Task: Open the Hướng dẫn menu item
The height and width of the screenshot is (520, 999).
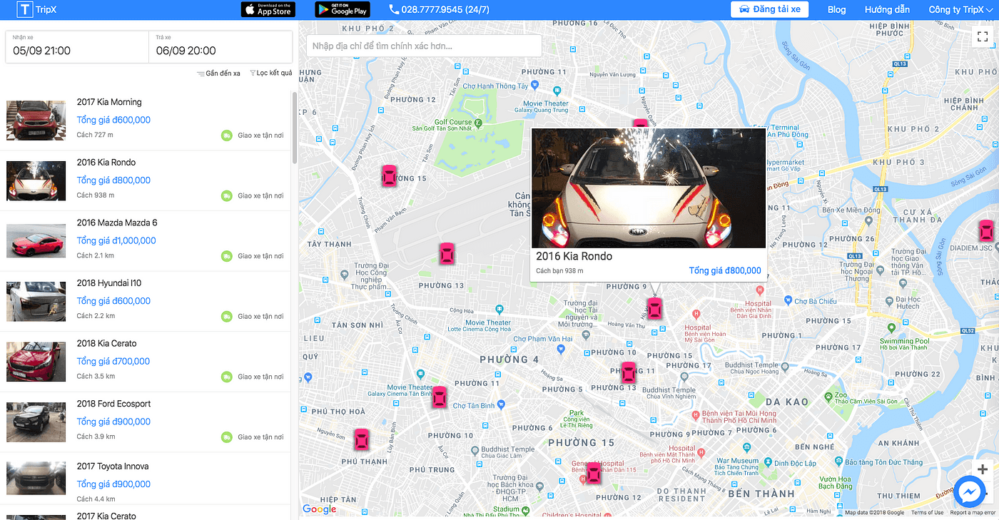Action: 887,10
